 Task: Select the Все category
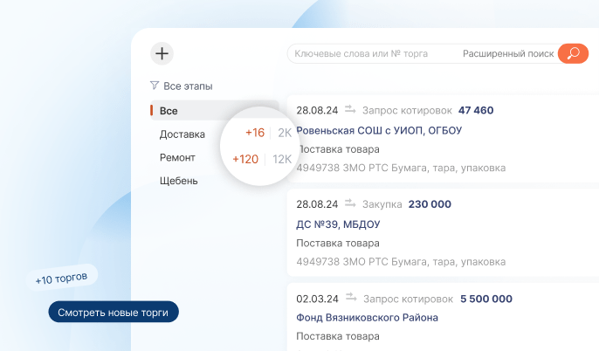coord(215,111)
